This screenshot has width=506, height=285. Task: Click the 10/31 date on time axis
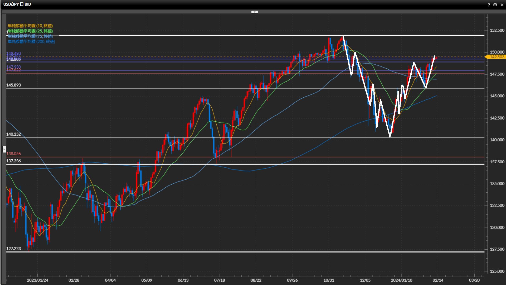[x=329, y=280]
